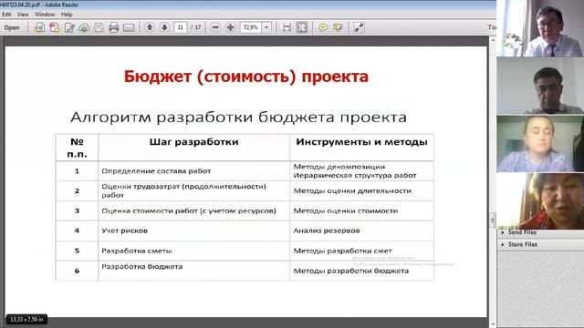Click heading 'Алгоритм разработки бюджета проекта'
Viewport: 584px width, 328px height.
(x=238, y=118)
